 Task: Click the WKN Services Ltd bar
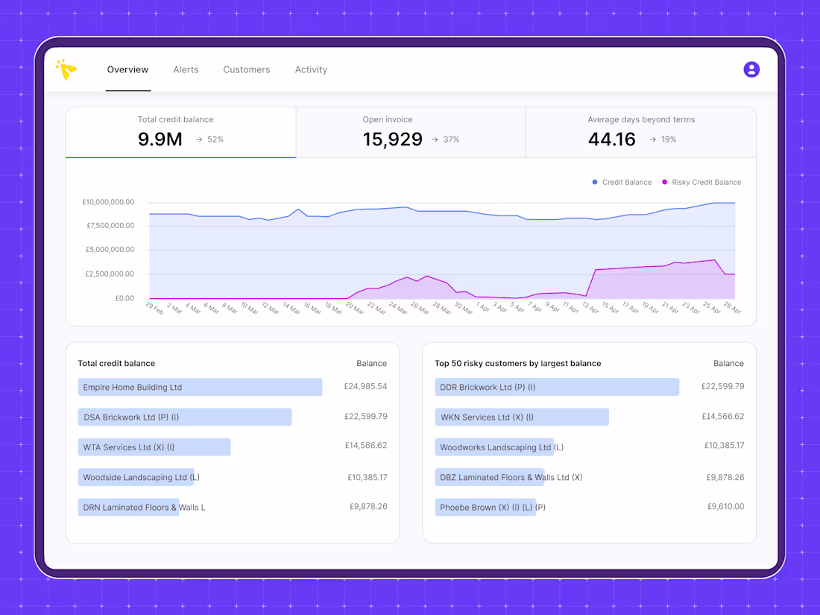pyautogui.click(x=522, y=417)
